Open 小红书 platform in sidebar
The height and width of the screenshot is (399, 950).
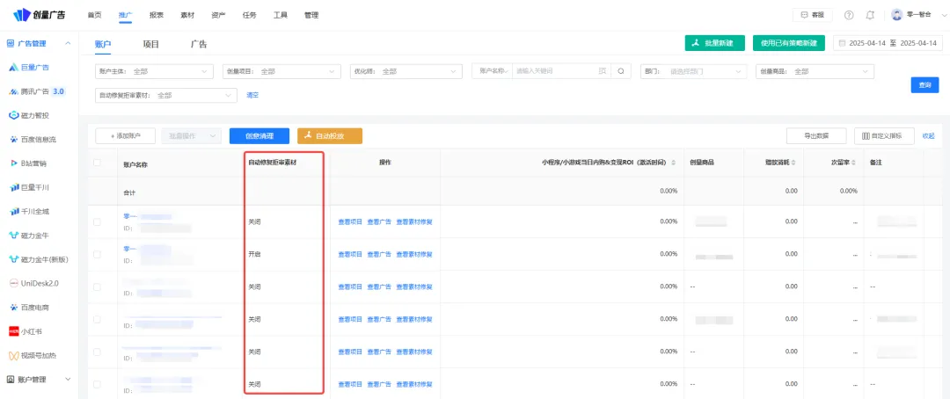click(33, 331)
